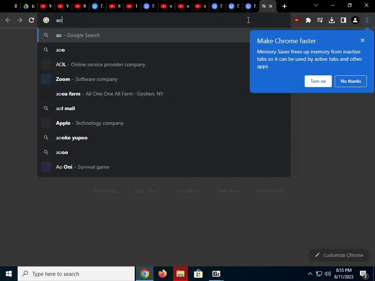Open the profile avatar menu
375x281 pixels.
pos(355,20)
